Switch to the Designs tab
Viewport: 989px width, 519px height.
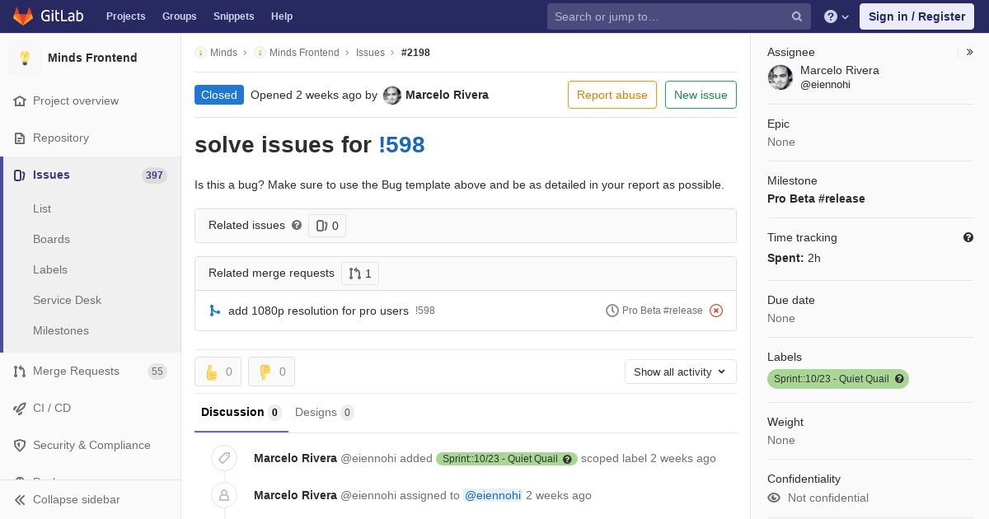click(325, 412)
